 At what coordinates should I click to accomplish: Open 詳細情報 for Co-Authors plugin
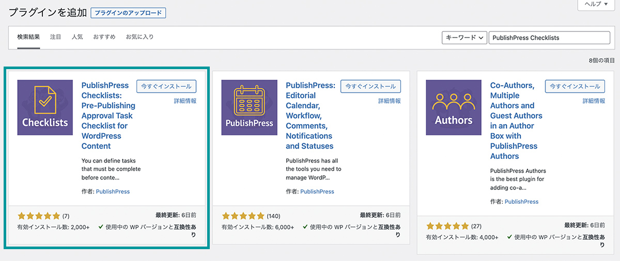click(594, 101)
